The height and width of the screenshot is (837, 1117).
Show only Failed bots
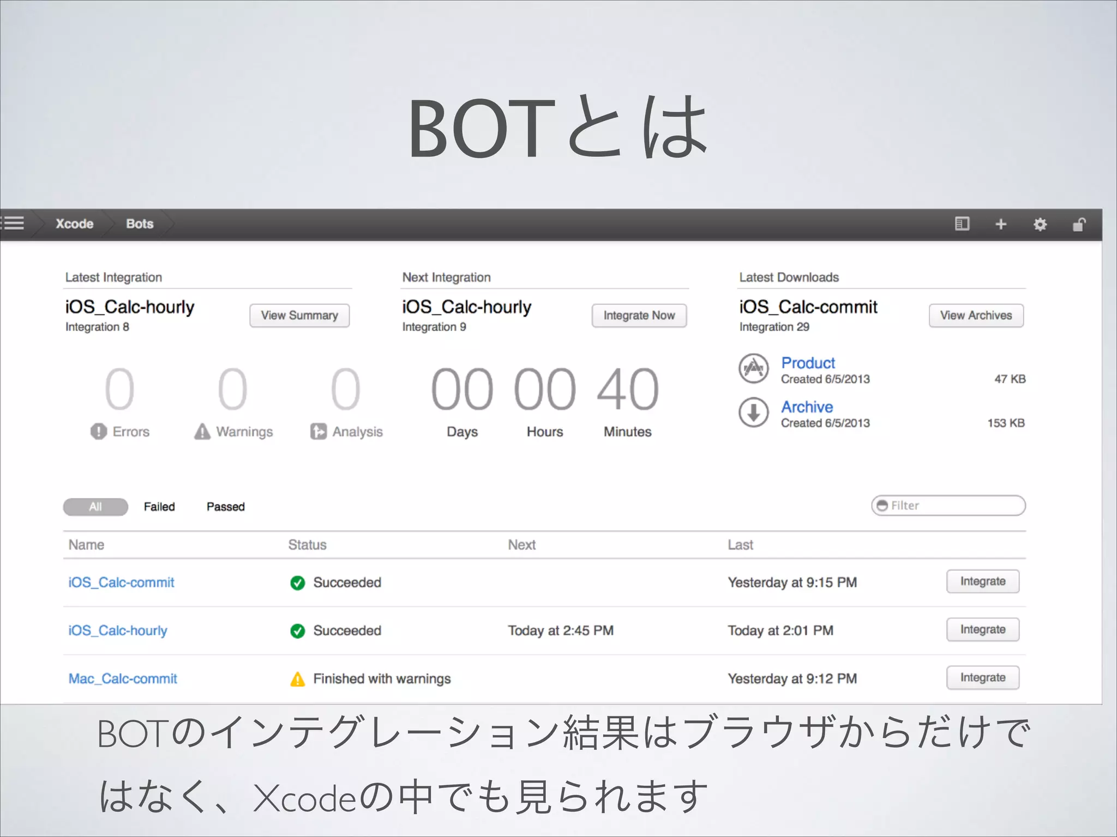159,507
